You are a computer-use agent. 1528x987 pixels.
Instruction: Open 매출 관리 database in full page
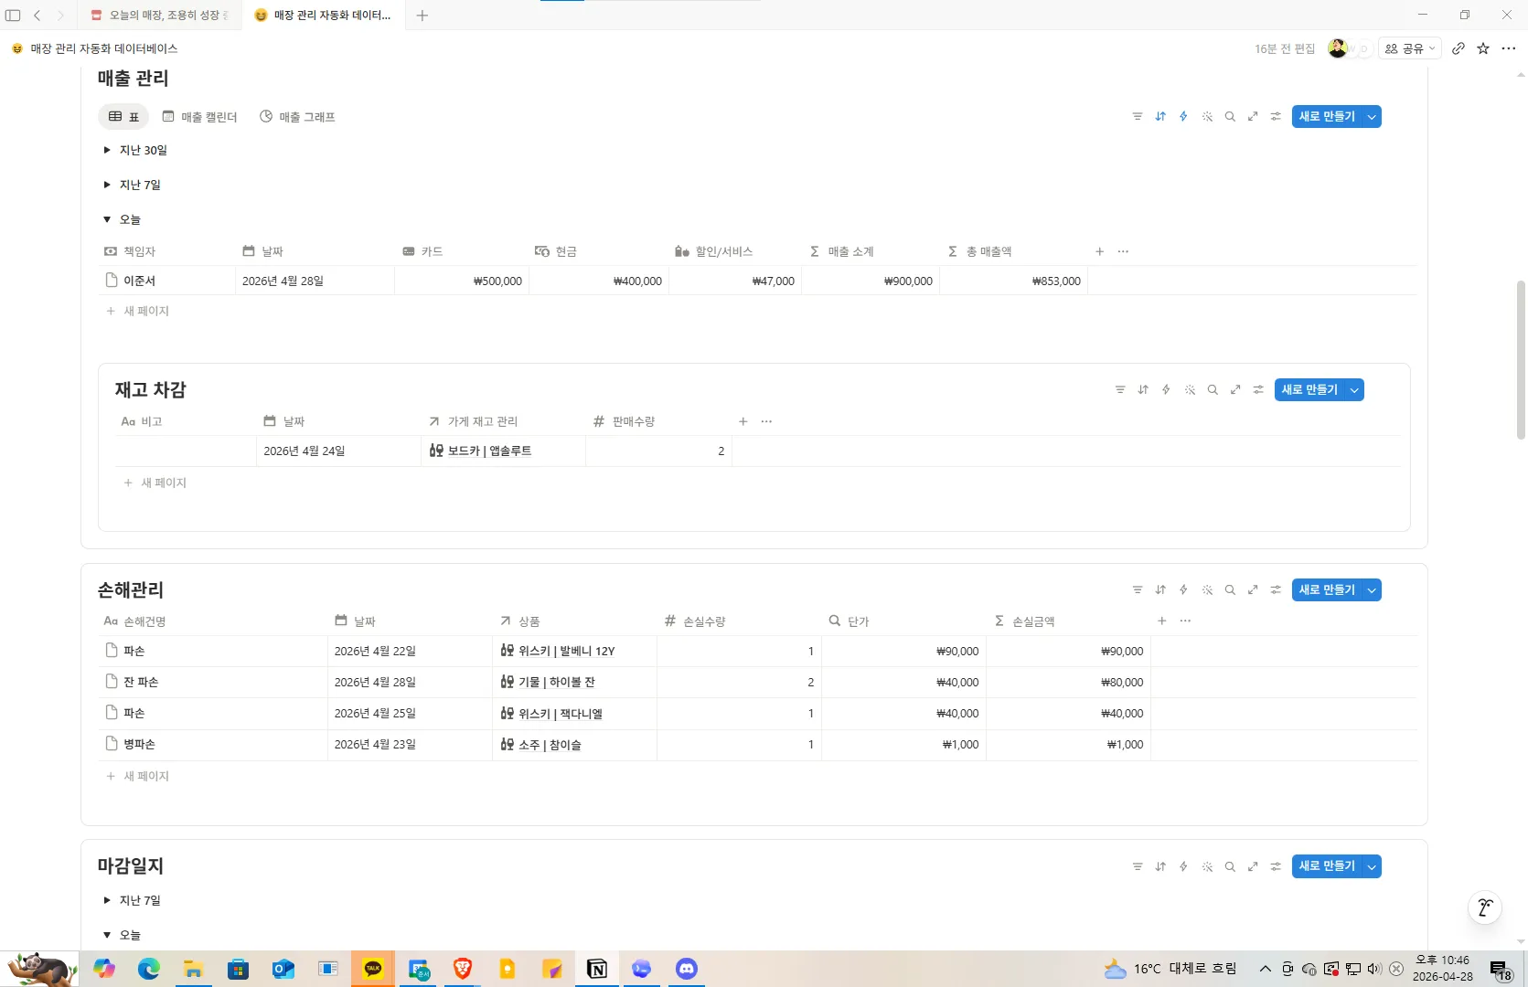click(1253, 117)
